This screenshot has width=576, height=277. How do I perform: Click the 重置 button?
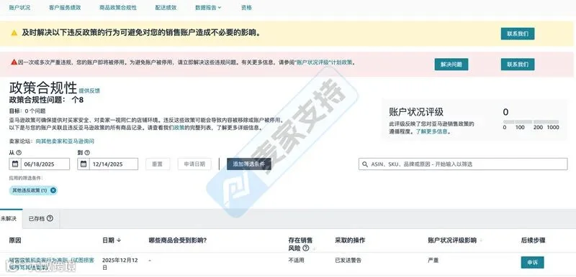coord(158,164)
